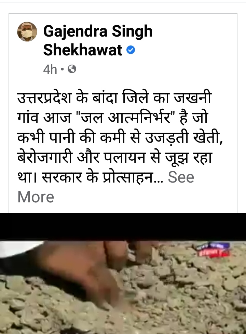The width and height of the screenshot is (246, 334).
Task: Click the word "See" after प्रोत्साहन
Action: click(x=181, y=177)
